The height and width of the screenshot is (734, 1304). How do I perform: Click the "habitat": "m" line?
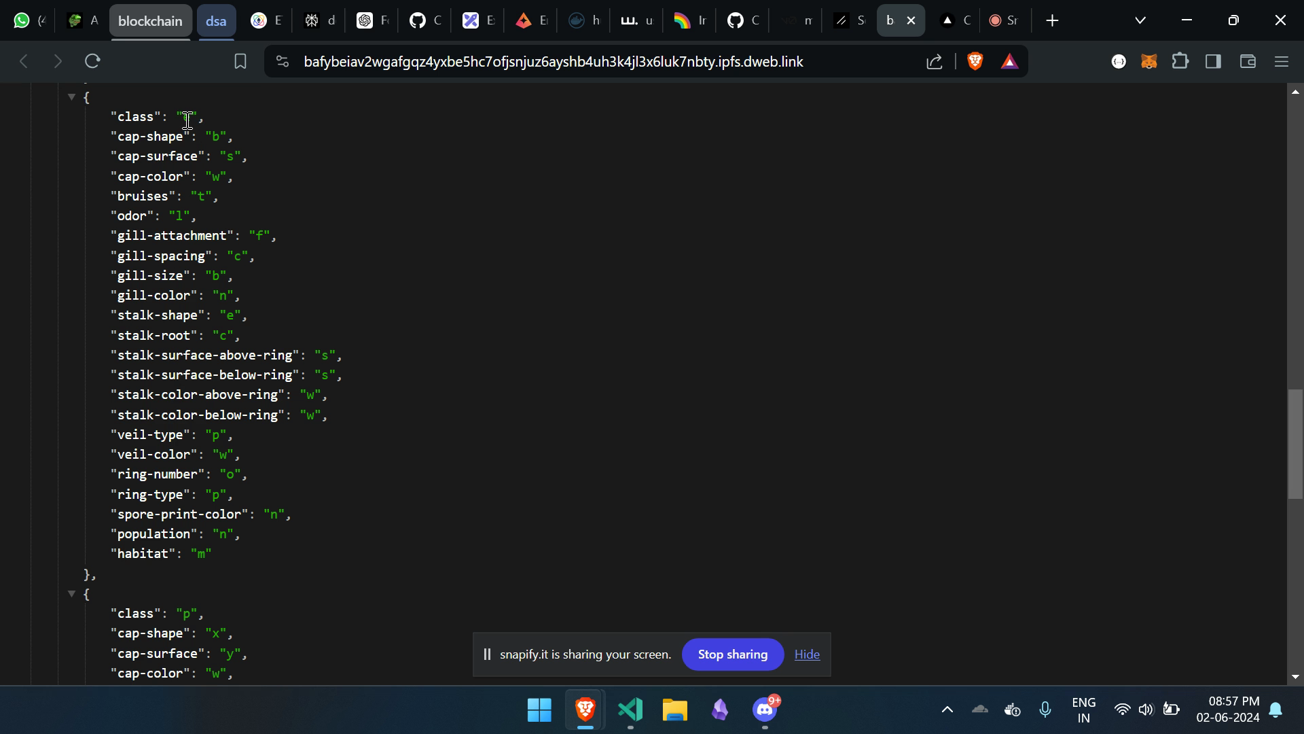[162, 554]
